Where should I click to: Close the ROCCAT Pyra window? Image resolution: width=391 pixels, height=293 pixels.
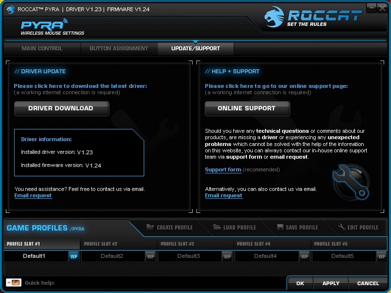tap(382, 8)
